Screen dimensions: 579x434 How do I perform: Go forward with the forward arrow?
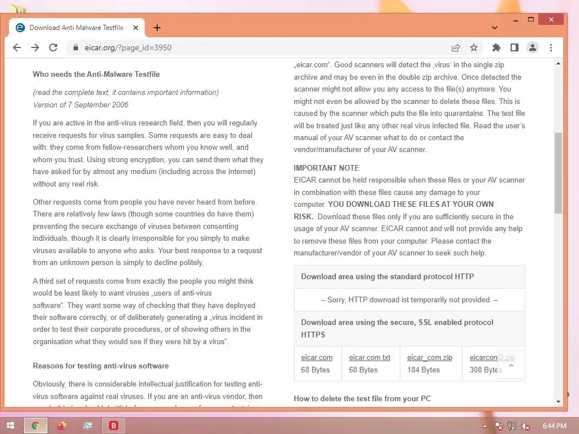click(x=35, y=47)
